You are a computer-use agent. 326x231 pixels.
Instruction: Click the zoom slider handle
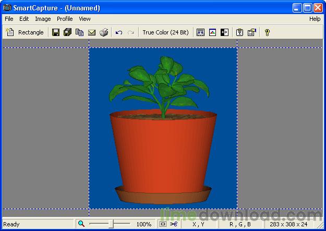click(111, 224)
